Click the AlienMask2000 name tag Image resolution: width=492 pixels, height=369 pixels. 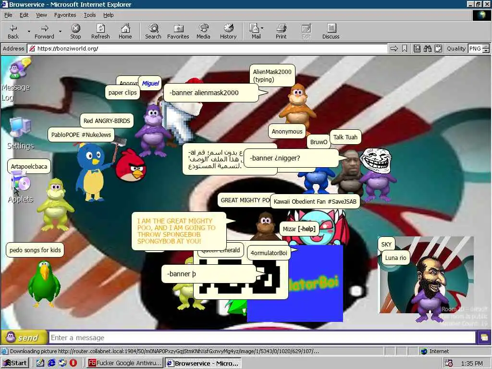272,75
